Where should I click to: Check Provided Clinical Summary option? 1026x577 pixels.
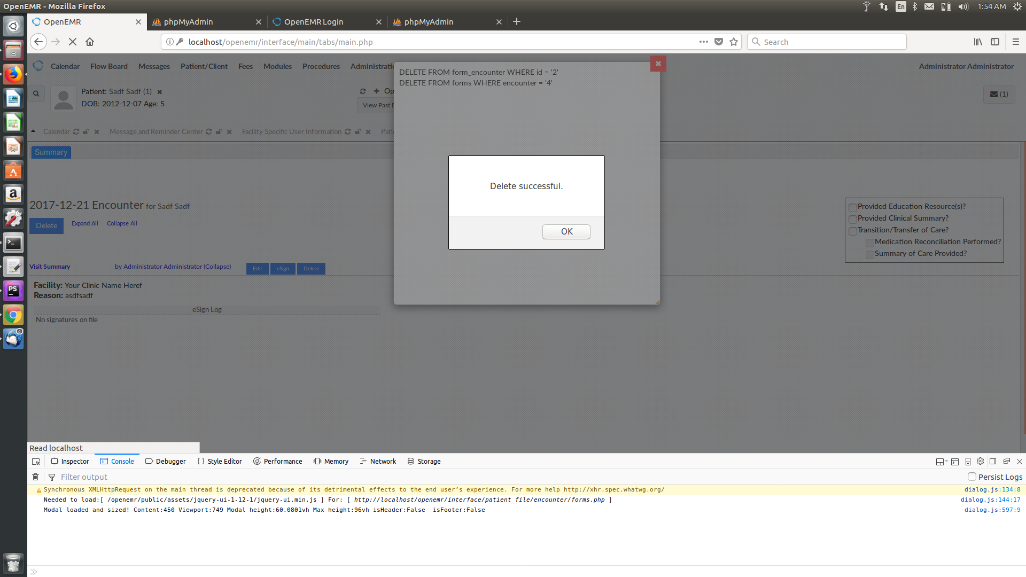[x=853, y=219]
